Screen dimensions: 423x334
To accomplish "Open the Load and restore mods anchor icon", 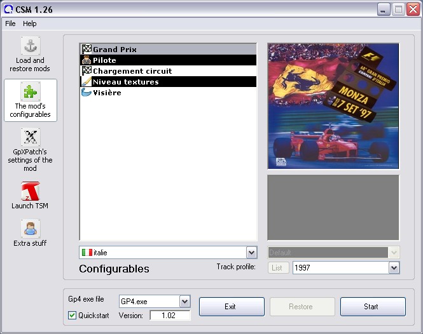I will tap(31, 46).
